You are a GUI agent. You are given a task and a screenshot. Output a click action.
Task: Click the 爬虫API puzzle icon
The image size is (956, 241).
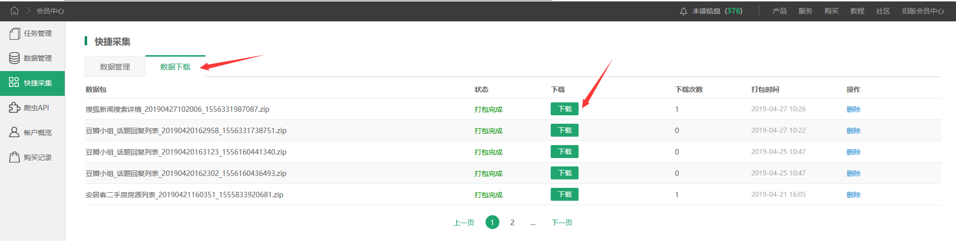click(x=14, y=107)
